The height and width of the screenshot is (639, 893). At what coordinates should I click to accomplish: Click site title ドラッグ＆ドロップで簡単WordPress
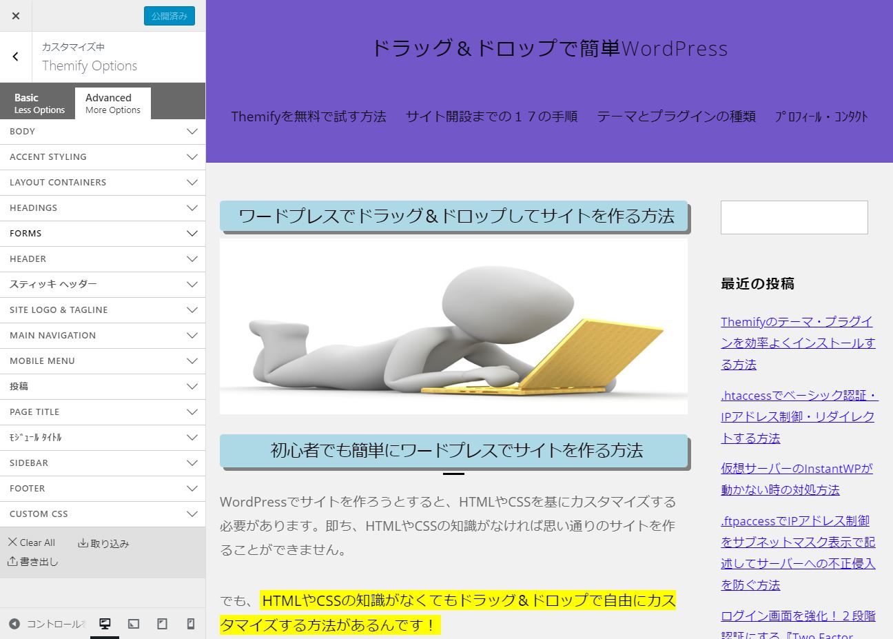(549, 48)
